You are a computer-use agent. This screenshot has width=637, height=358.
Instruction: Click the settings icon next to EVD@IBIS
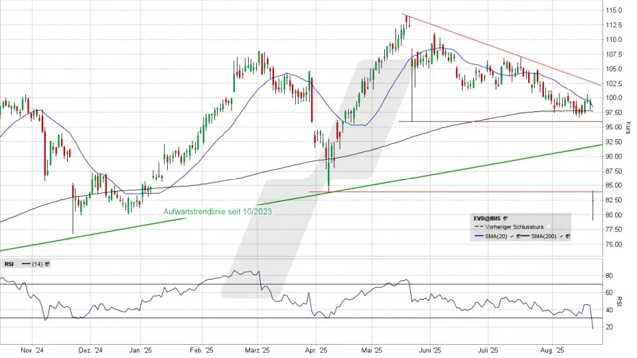(506, 218)
